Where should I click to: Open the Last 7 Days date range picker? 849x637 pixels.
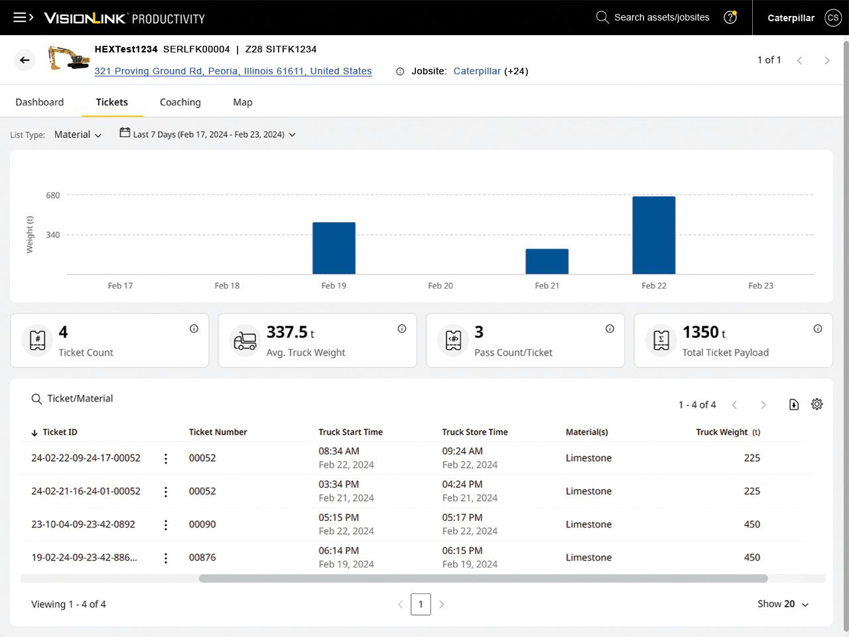pyautogui.click(x=208, y=134)
